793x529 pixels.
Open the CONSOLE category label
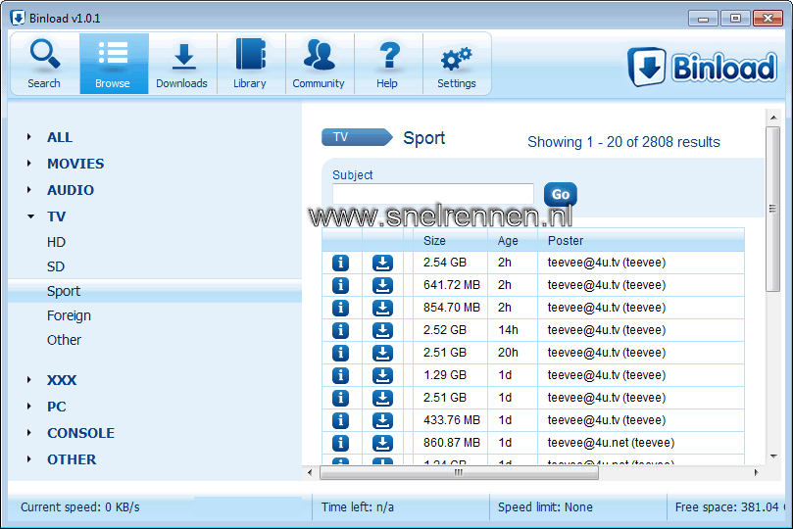[x=81, y=433]
